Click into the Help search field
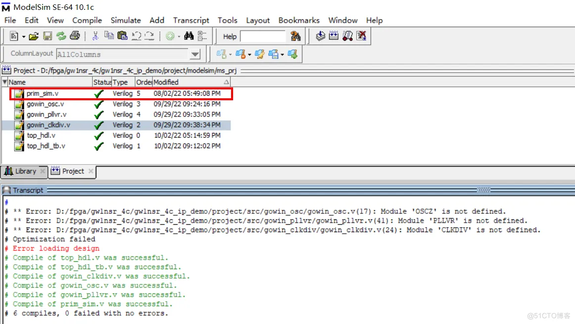The image size is (575, 324). click(263, 36)
